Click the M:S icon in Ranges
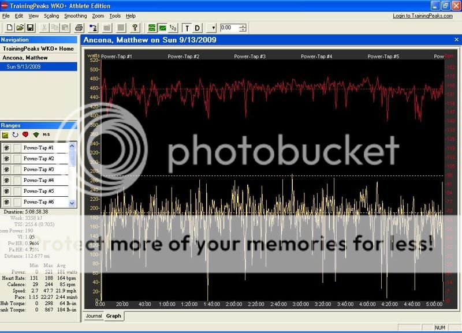Image resolution: width=462 pixels, height=333 pixels. [x=46, y=134]
